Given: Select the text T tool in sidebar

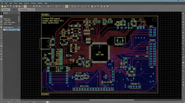Looking at the screenshot, I should click(1, 33).
